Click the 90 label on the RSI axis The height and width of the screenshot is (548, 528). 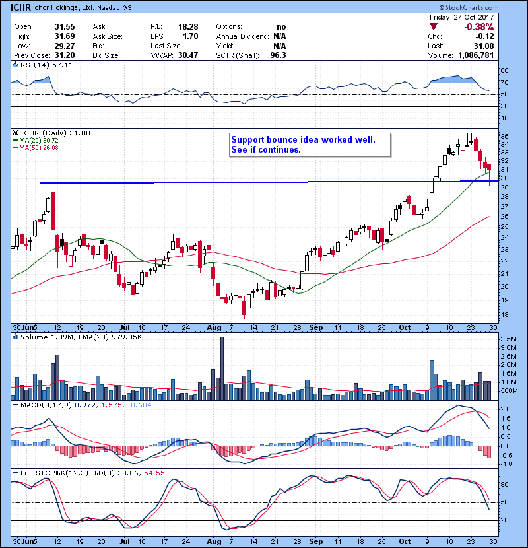click(x=505, y=71)
